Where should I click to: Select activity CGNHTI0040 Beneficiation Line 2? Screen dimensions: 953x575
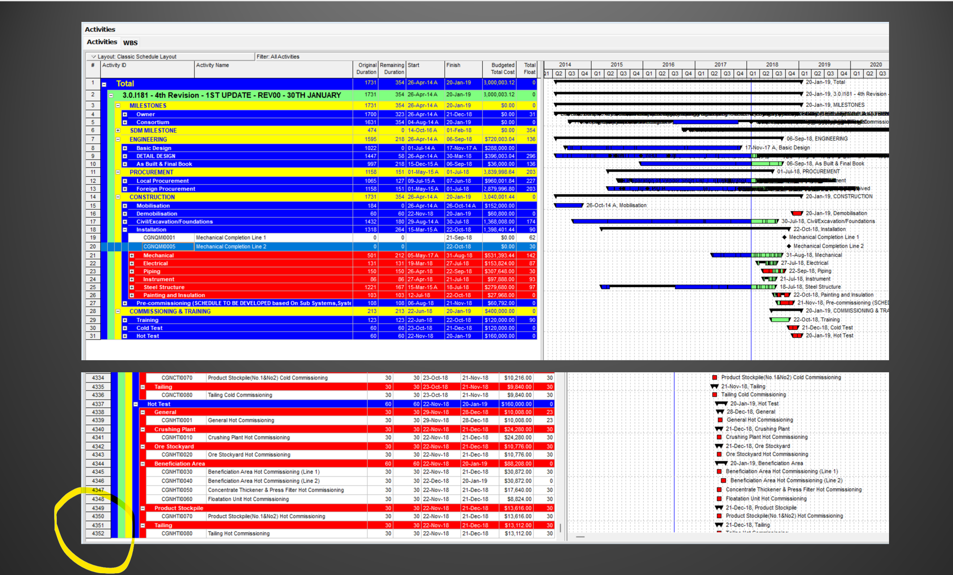[350, 481]
